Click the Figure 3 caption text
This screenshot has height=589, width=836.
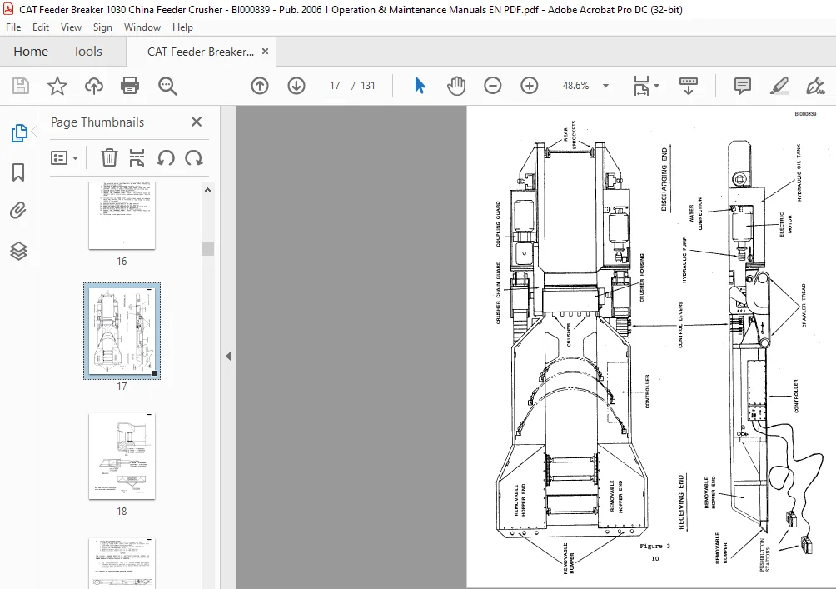[654, 546]
